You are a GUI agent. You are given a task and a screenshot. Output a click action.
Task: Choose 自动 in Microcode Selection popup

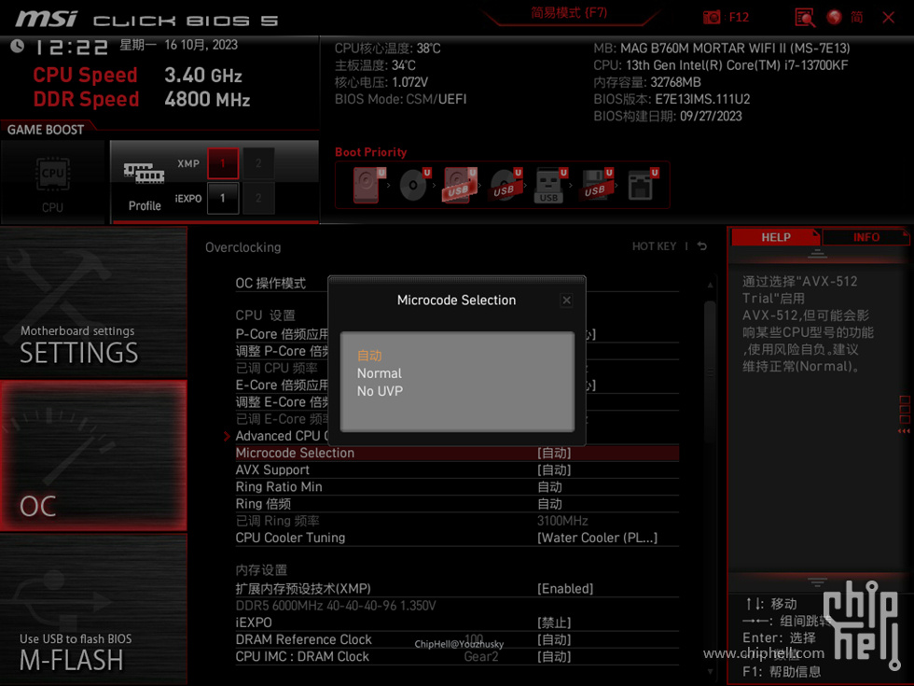coord(369,356)
